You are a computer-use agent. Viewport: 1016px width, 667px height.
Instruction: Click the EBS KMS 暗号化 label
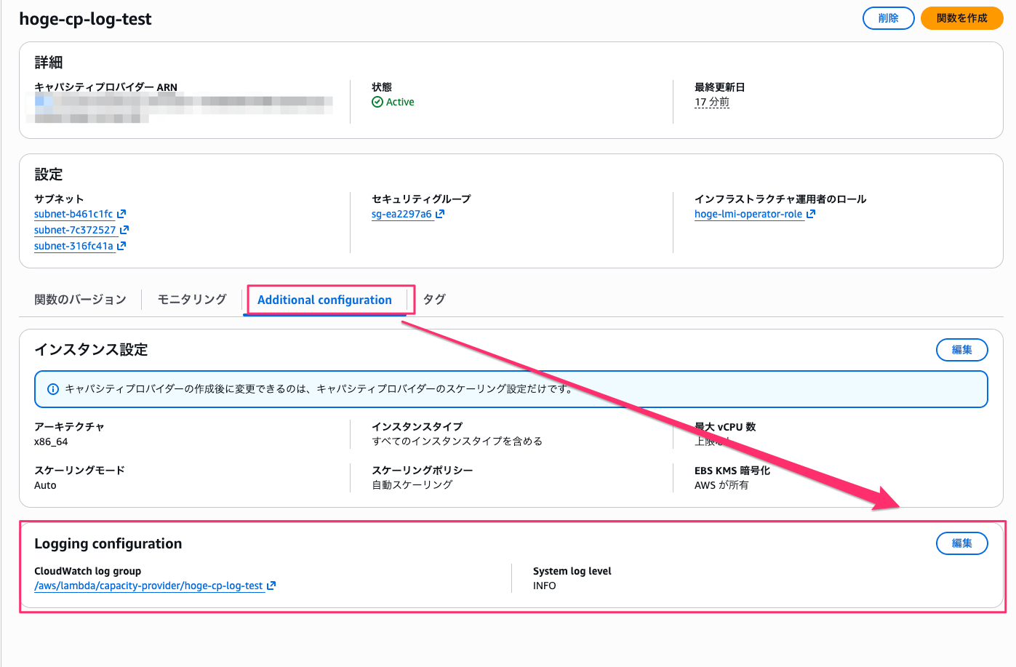click(732, 471)
